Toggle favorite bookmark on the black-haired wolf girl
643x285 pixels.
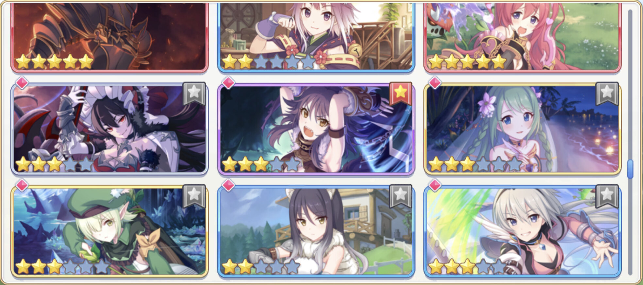(401, 196)
